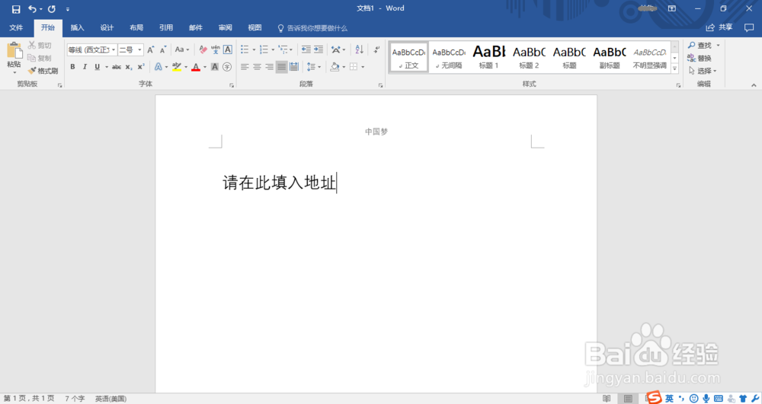Collapse the ribbon with the chevron

[x=754, y=85]
